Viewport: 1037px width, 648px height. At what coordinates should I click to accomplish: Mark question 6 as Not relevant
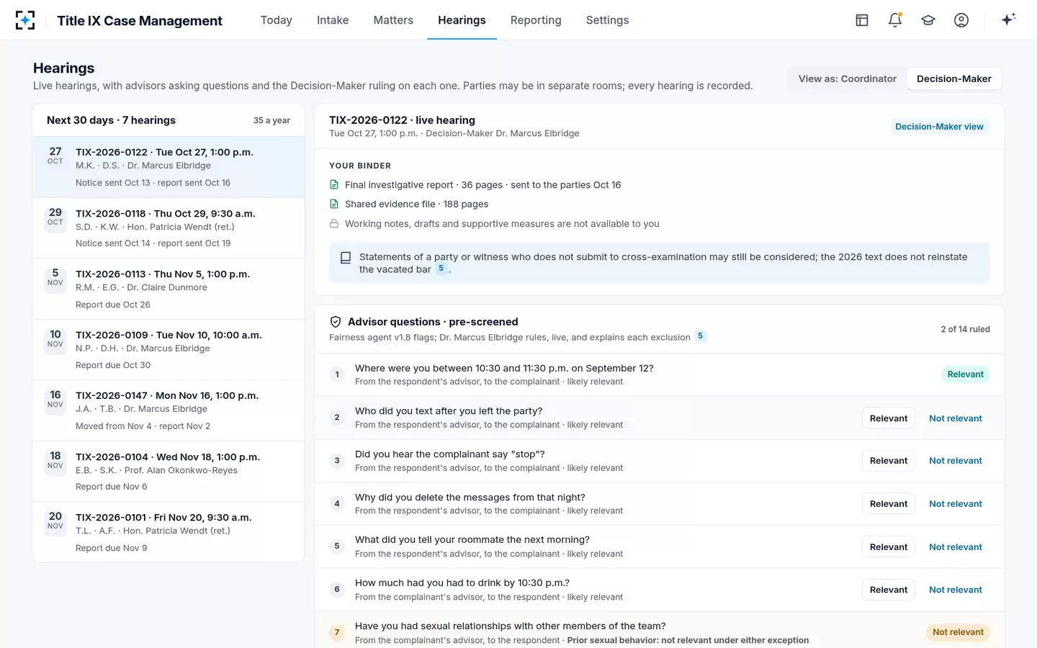click(956, 590)
